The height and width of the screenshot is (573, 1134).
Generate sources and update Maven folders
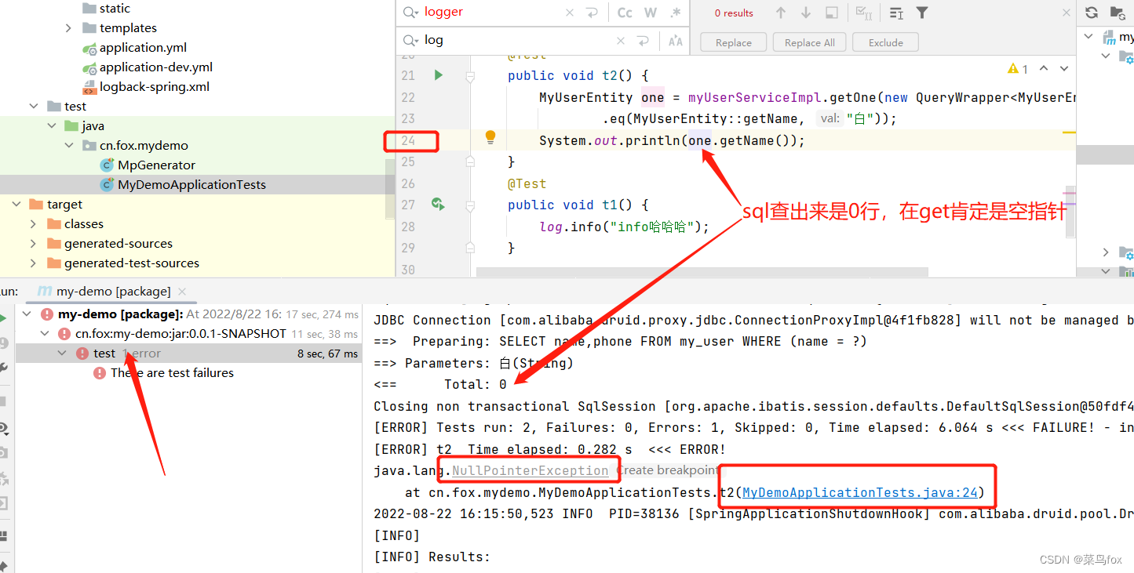pos(1118,13)
